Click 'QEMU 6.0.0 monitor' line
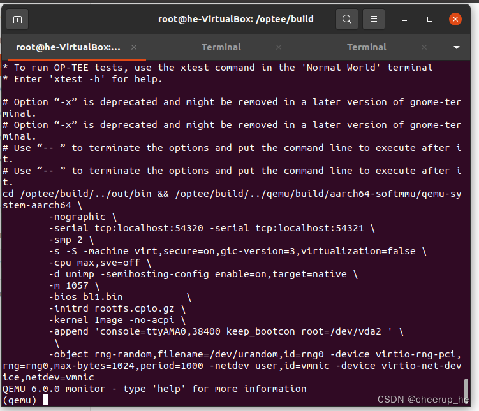This screenshot has height=411, width=479. (154, 389)
